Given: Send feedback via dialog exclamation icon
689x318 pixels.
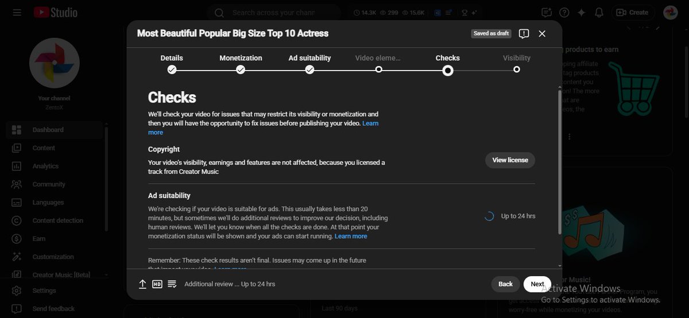Looking at the screenshot, I should click(x=524, y=34).
